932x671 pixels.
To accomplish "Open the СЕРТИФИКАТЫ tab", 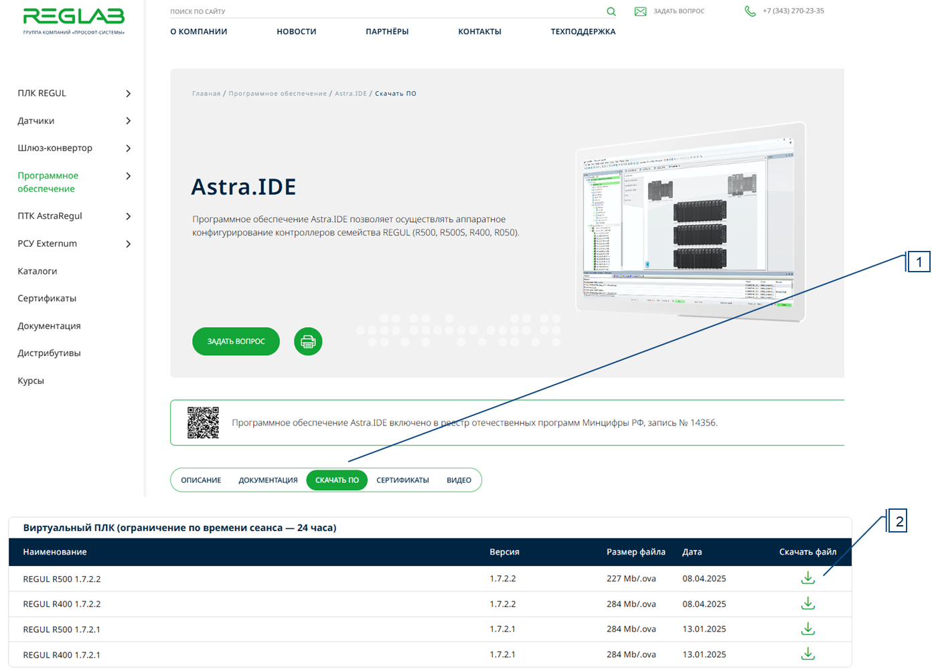I will [402, 480].
